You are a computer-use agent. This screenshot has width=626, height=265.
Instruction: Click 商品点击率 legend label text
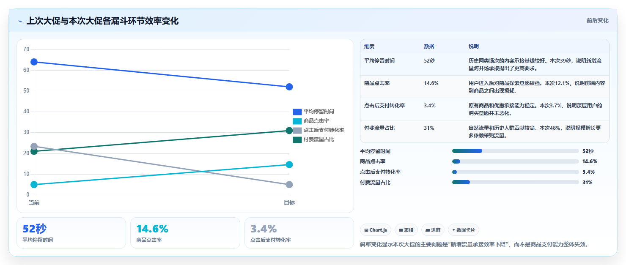316,121
